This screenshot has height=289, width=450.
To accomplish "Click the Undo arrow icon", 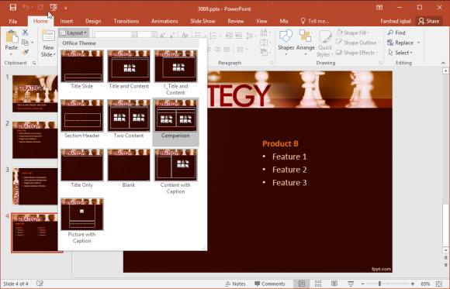I will pyautogui.click(x=26, y=8).
